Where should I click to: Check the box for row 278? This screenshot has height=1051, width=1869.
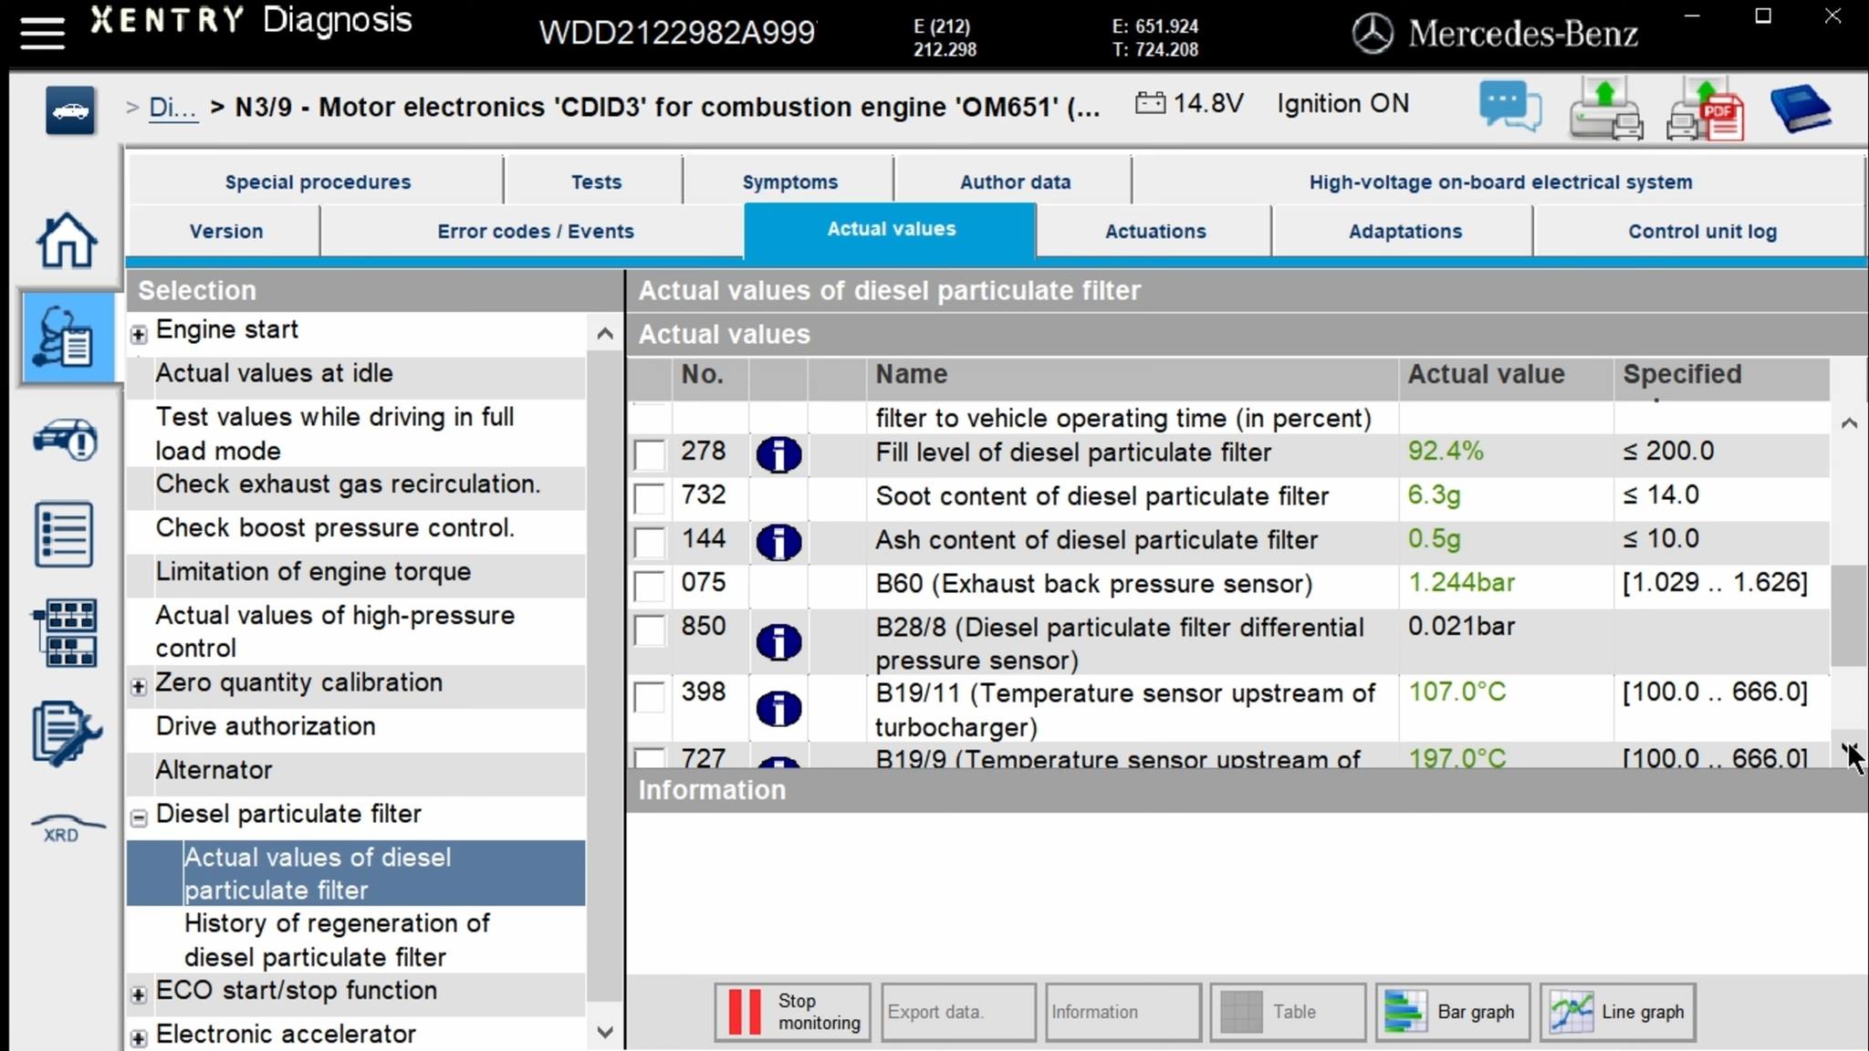(650, 453)
